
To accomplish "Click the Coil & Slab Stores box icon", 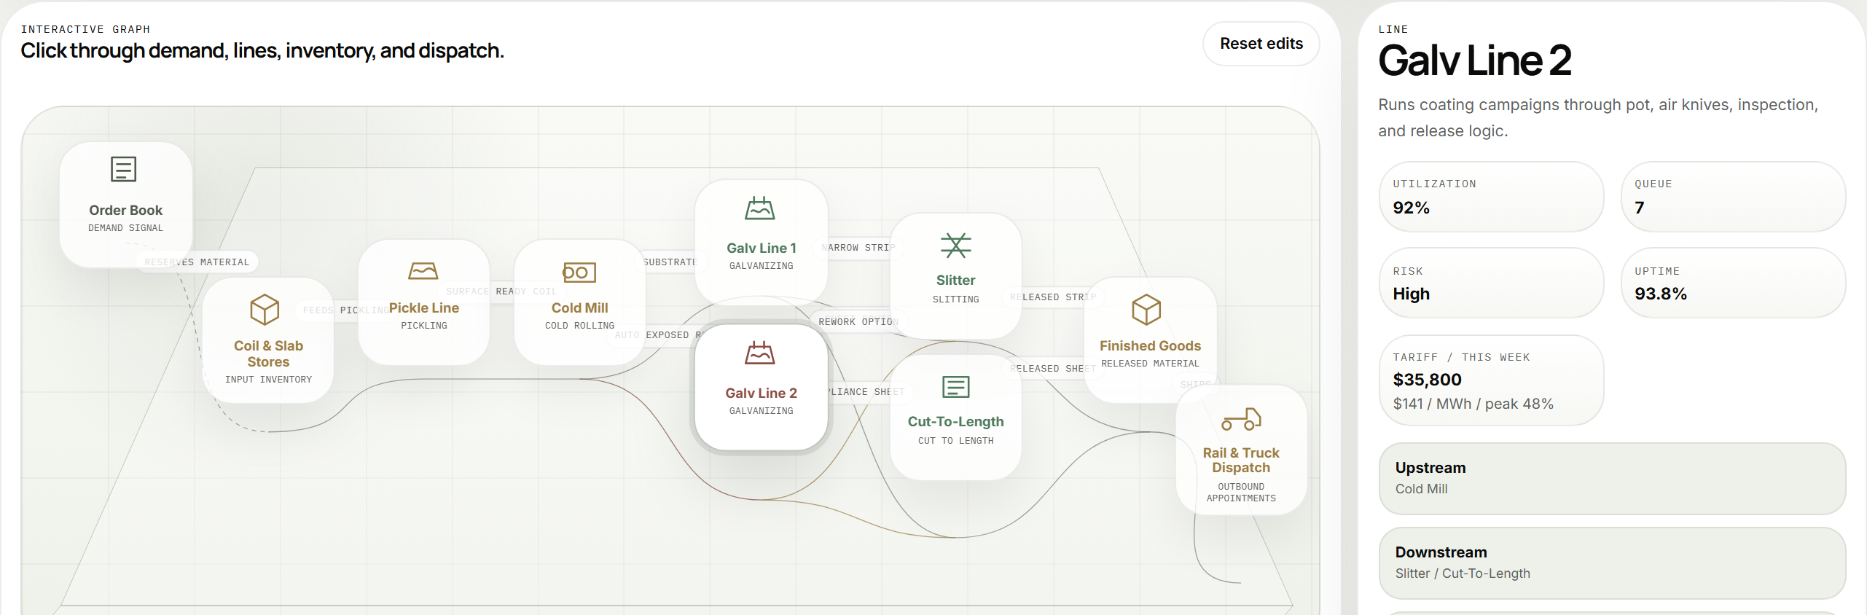I will (x=265, y=310).
